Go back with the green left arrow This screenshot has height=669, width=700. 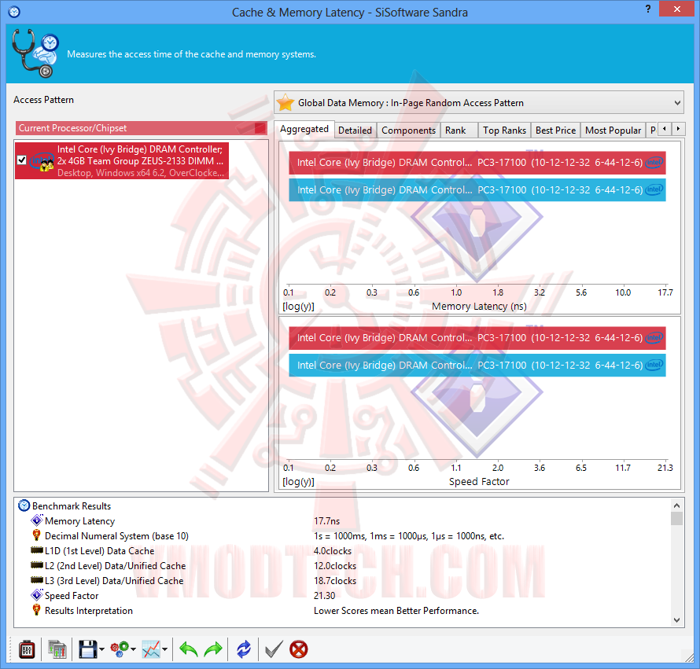[189, 649]
